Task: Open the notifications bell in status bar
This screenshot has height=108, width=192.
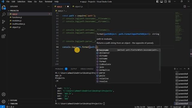Action: coord(189,107)
